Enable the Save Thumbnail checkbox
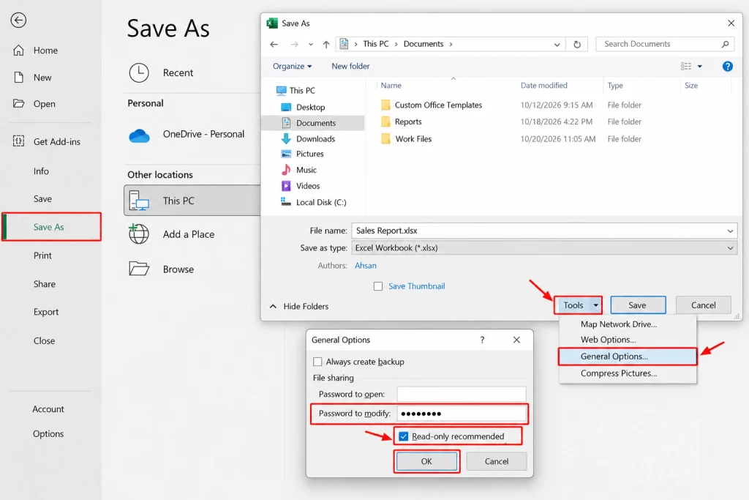The width and height of the screenshot is (749, 500). (378, 286)
